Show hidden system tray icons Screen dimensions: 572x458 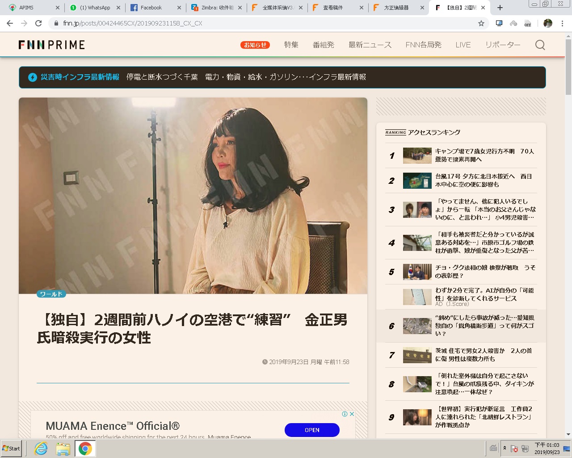(x=505, y=448)
